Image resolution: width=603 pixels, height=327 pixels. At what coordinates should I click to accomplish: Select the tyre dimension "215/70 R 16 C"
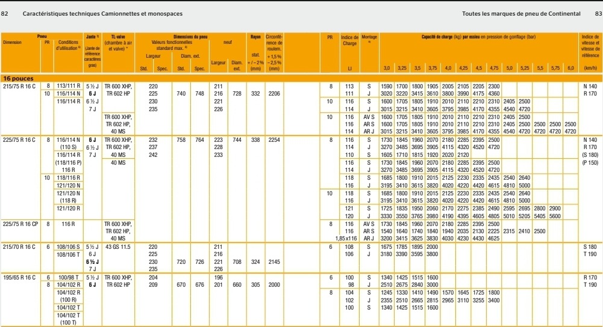pyautogui.click(x=19, y=247)
